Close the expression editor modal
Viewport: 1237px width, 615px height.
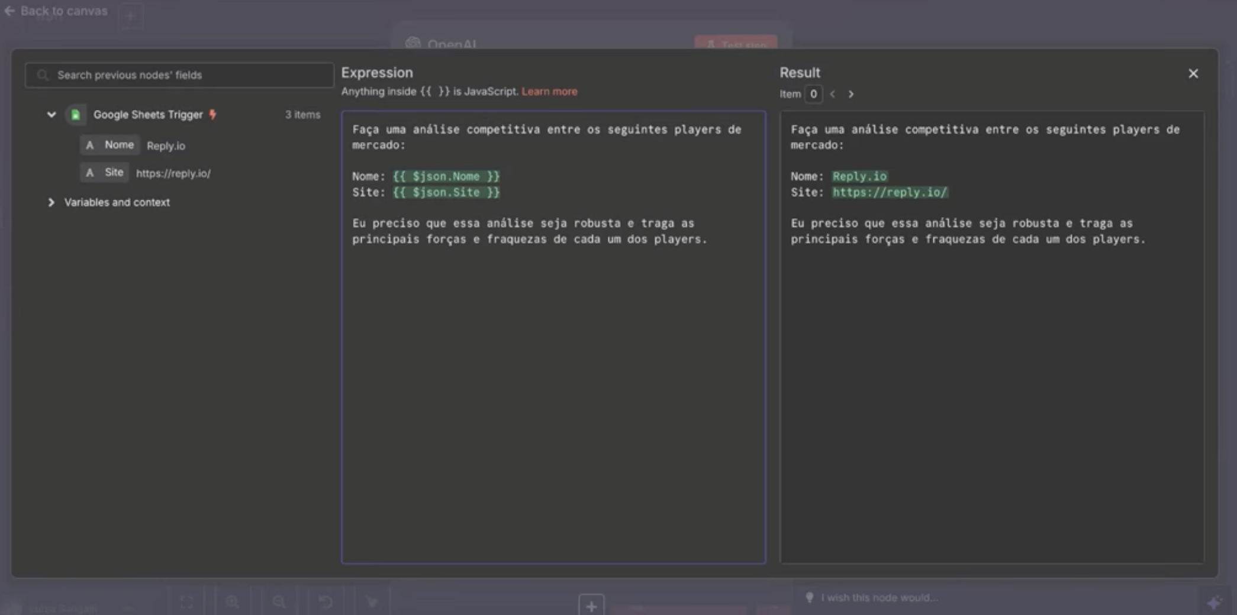tap(1193, 73)
